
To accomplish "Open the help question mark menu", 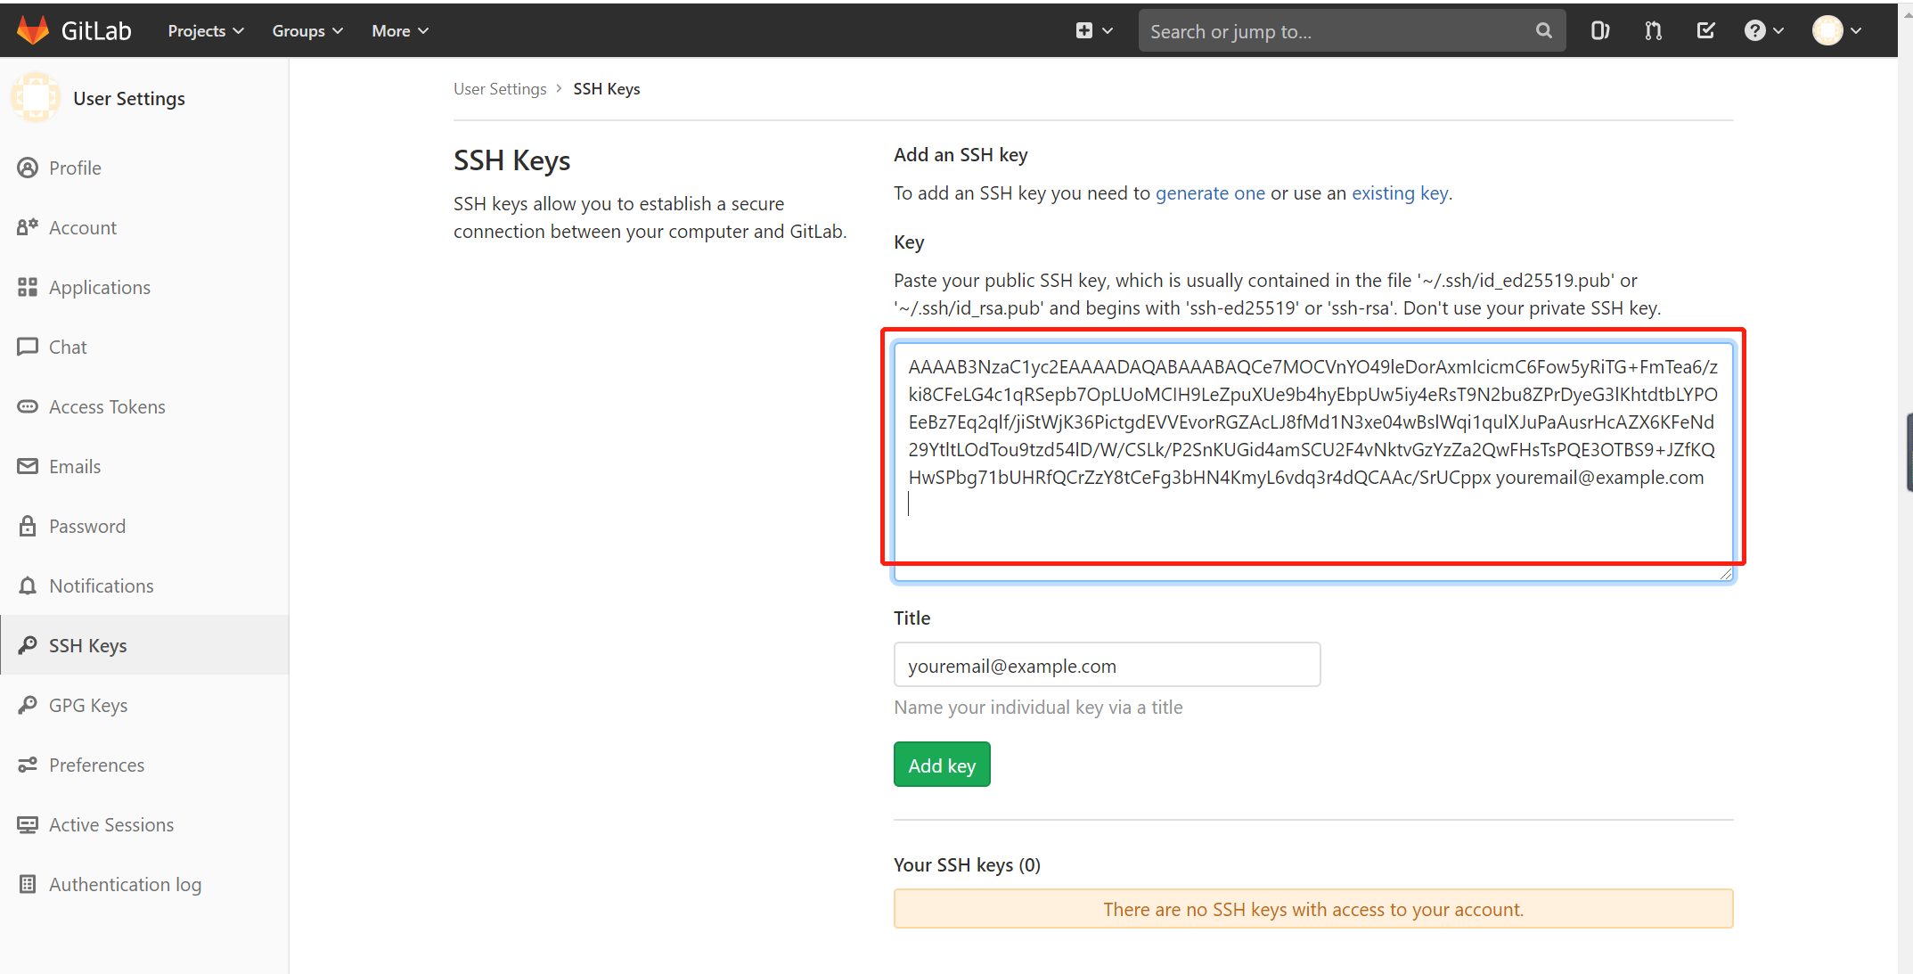I will click(x=1764, y=31).
